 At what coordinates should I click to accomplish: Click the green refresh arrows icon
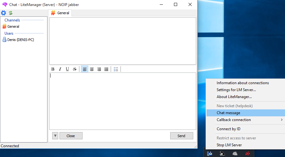10,13
